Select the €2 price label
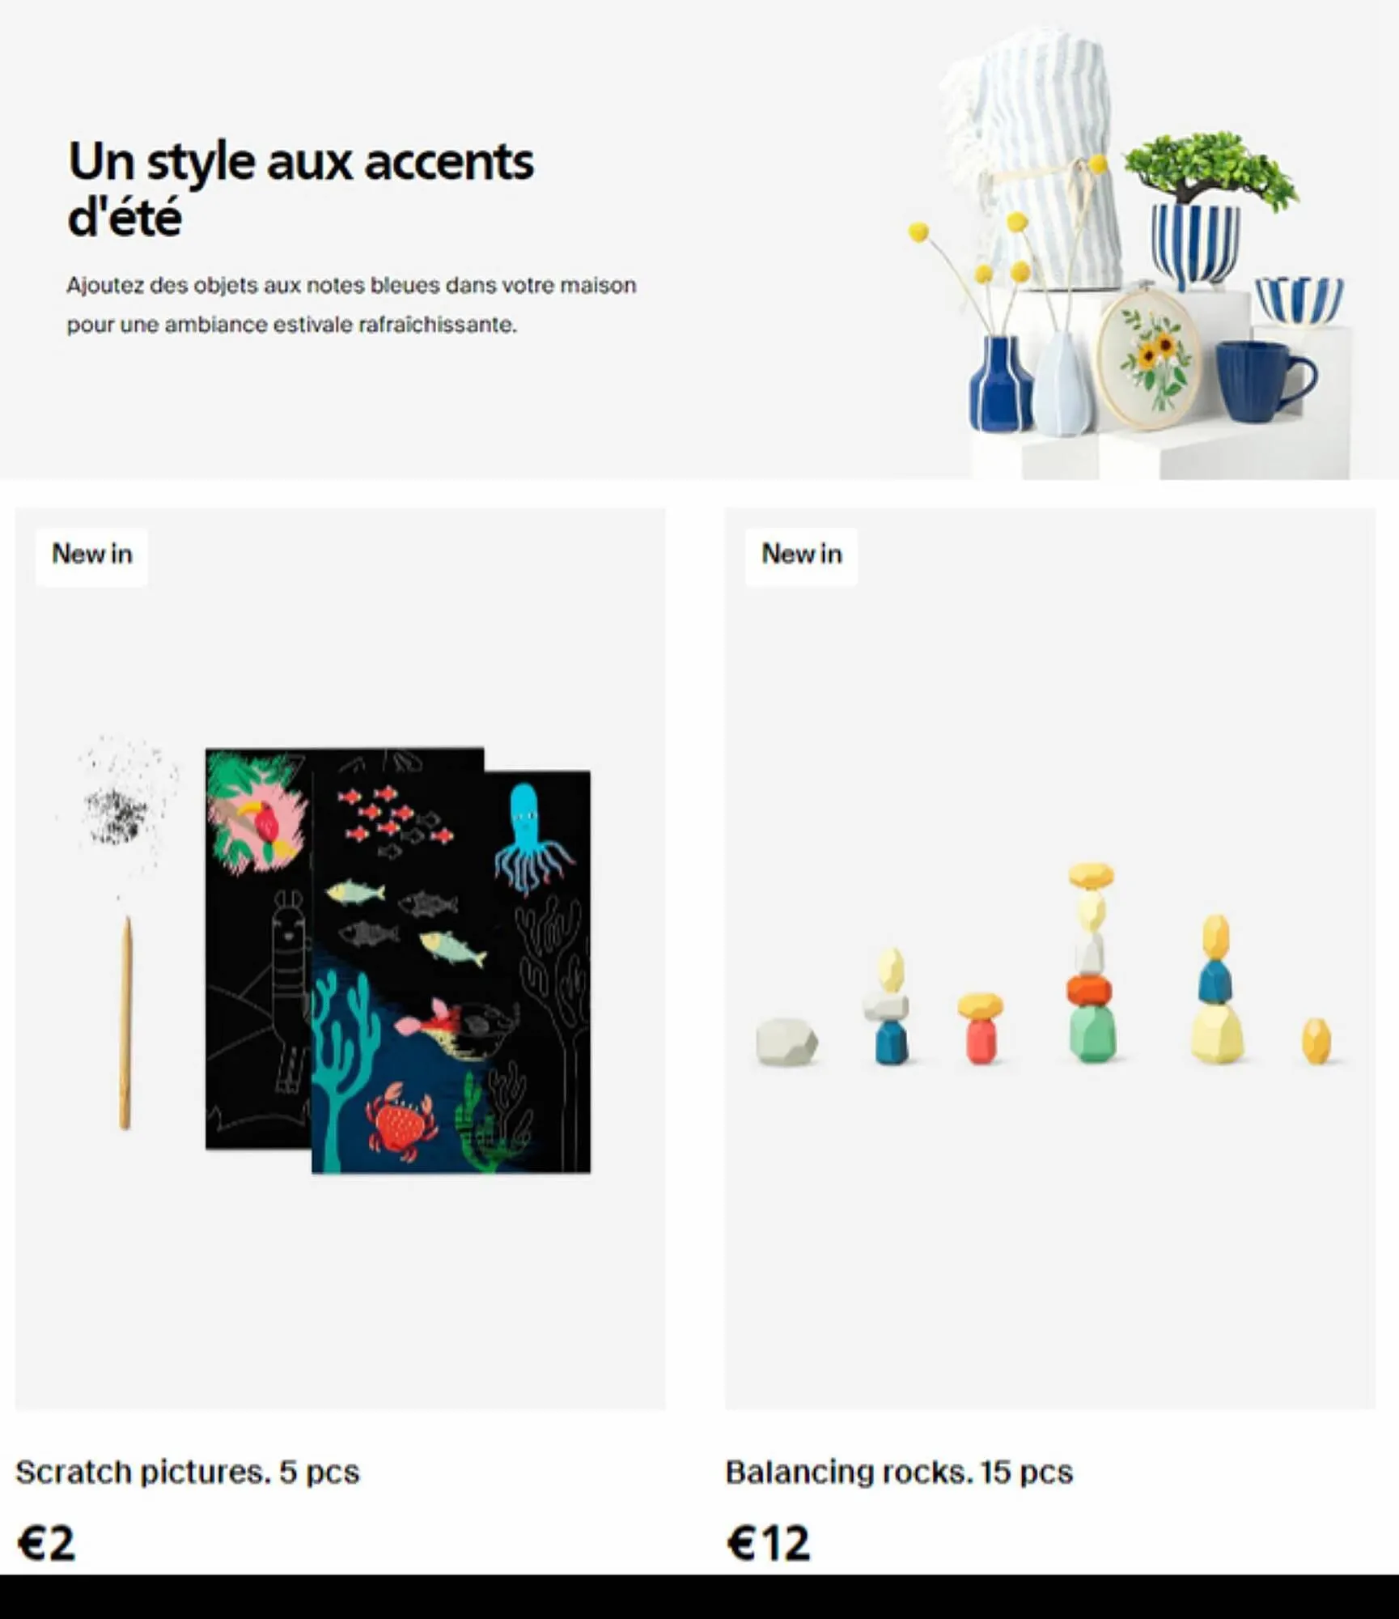This screenshot has height=1619, width=1399. [46, 1543]
